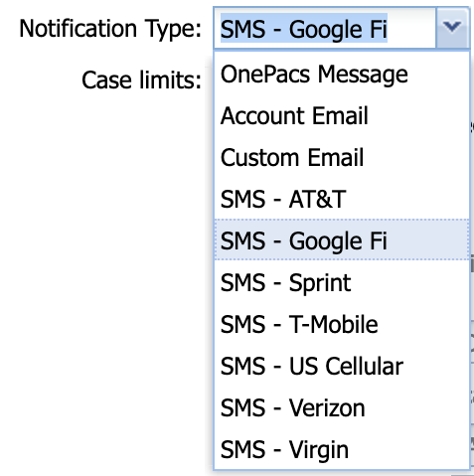Set notifications to use Custom Email
Image resolution: width=474 pixels, height=476 pixels.
point(342,157)
